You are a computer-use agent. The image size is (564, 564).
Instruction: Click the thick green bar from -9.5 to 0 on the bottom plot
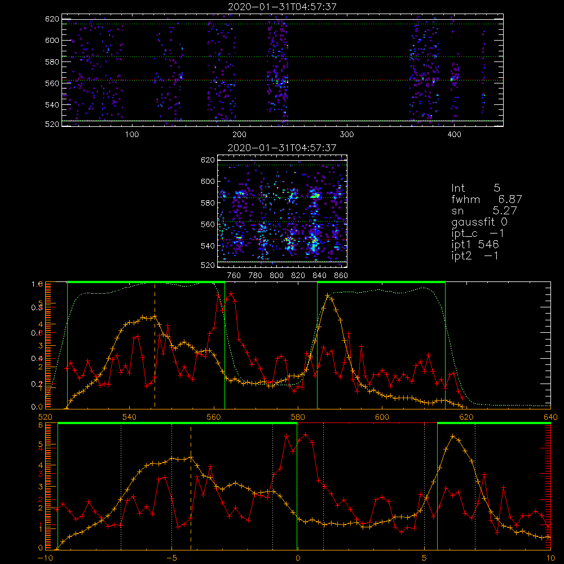pyautogui.click(x=177, y=424)
